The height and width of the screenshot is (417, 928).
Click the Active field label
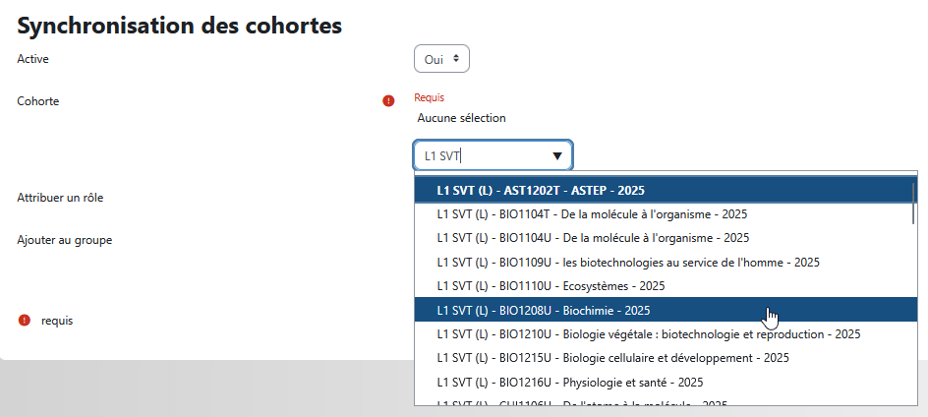coord(33,59)
